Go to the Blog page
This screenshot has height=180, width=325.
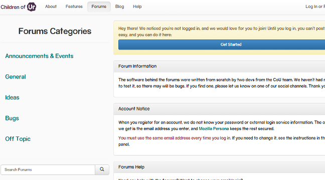point(119,6)
